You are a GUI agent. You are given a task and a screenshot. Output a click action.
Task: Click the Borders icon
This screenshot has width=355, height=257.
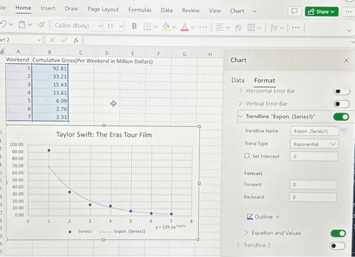coord(147,27)
